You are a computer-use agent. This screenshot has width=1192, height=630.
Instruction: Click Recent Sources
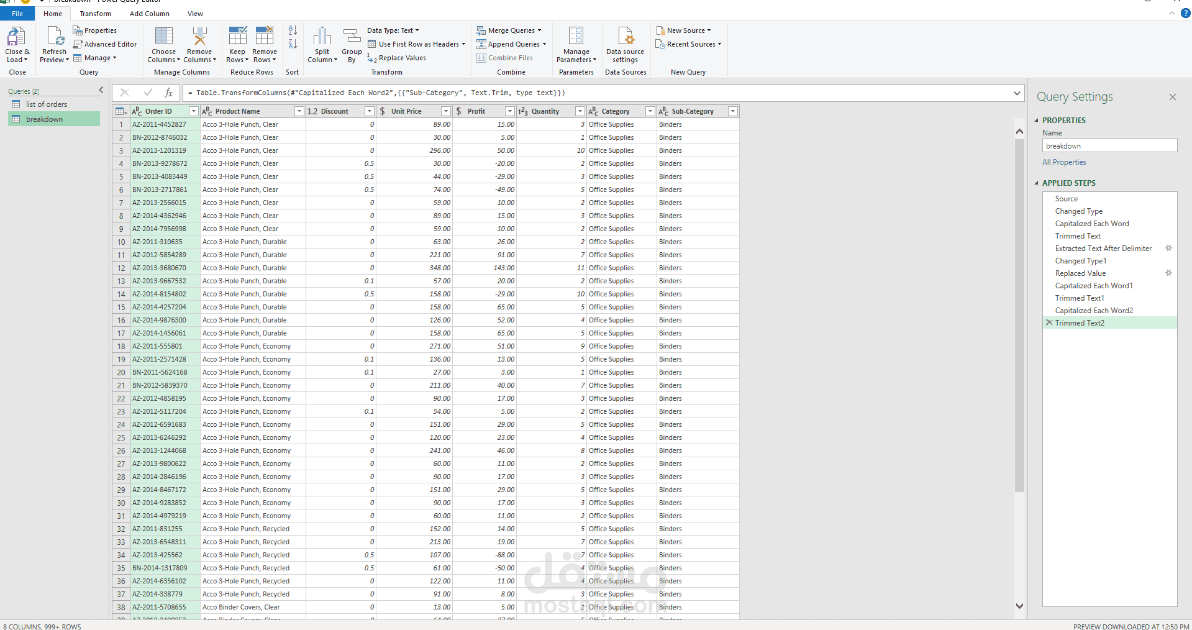click(688, 44)
